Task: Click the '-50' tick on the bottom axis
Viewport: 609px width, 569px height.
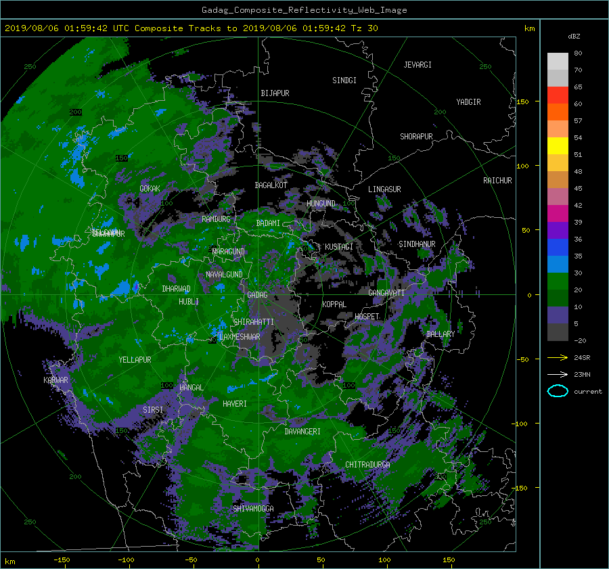Action: pos(191,560)
